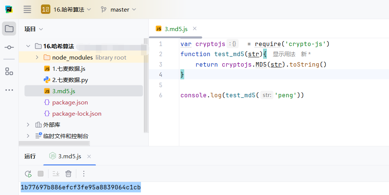Screen dimensions: 389x195
Task: Open the 16.哈希算法 project dropdown
Action: point(66,9)
